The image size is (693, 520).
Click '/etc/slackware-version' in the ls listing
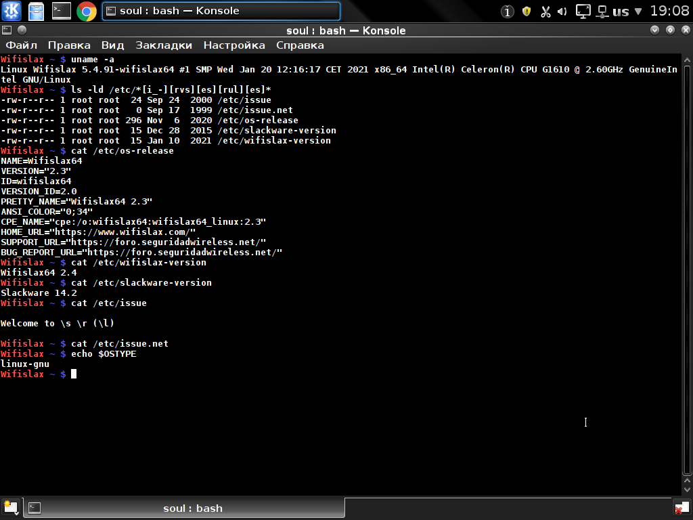pos(277,131)
